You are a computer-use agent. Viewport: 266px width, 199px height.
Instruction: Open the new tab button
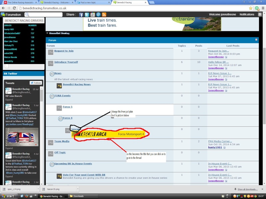coord(152,2)
